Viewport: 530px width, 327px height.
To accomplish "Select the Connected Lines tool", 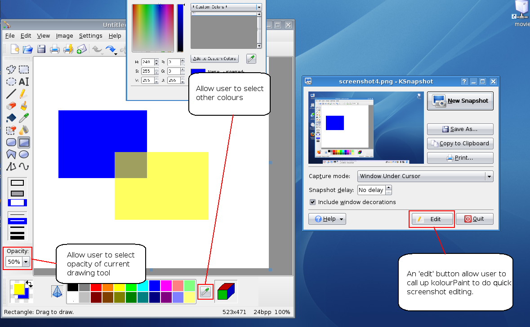I will (x=11, y=166).
